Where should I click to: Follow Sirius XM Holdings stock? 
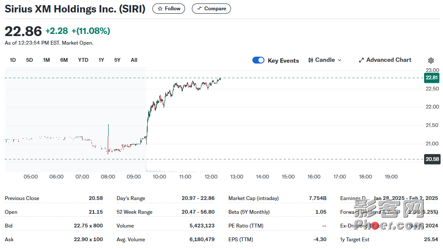tap(169, 9)
